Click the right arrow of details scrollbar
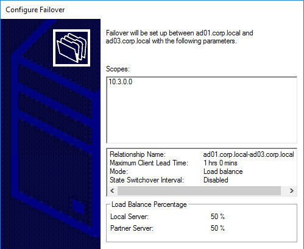The image size is (304, 249). point(291,190)
